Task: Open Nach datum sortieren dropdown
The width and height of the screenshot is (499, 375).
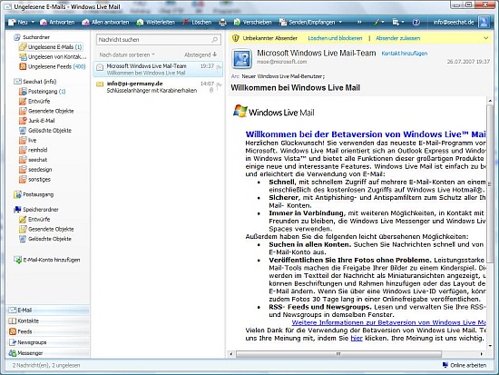Action: (127, 54)
